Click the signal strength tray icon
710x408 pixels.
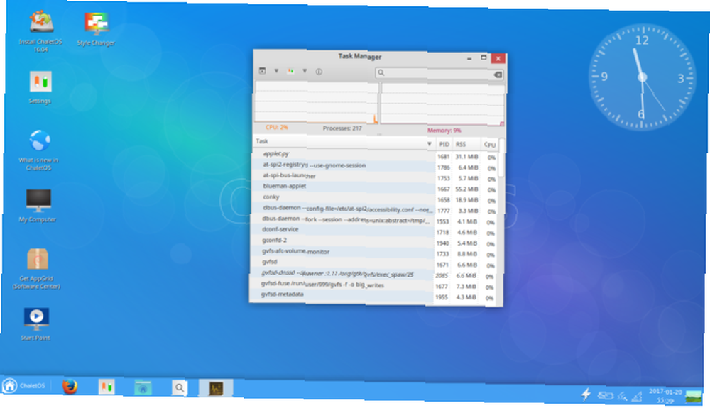pyautogui.click(x=637, y=397)
